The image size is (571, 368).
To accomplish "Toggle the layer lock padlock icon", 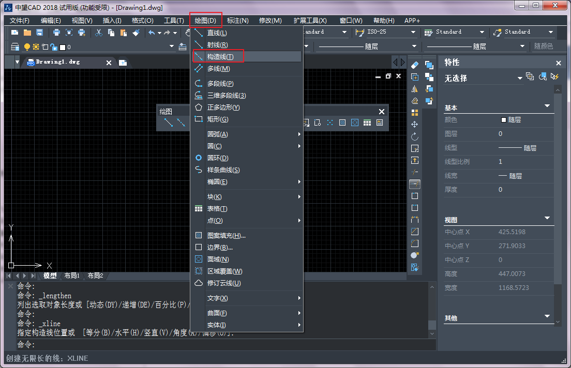I will pyautogui.click(x=54, y=47).
